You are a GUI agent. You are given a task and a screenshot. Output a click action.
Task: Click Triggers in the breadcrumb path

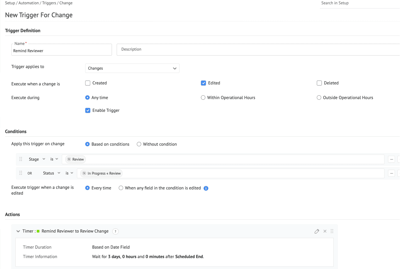pos(49,3)
